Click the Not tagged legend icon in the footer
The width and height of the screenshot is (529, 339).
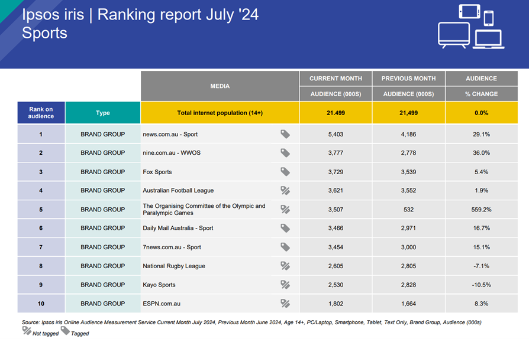click(x=27, y=331)
